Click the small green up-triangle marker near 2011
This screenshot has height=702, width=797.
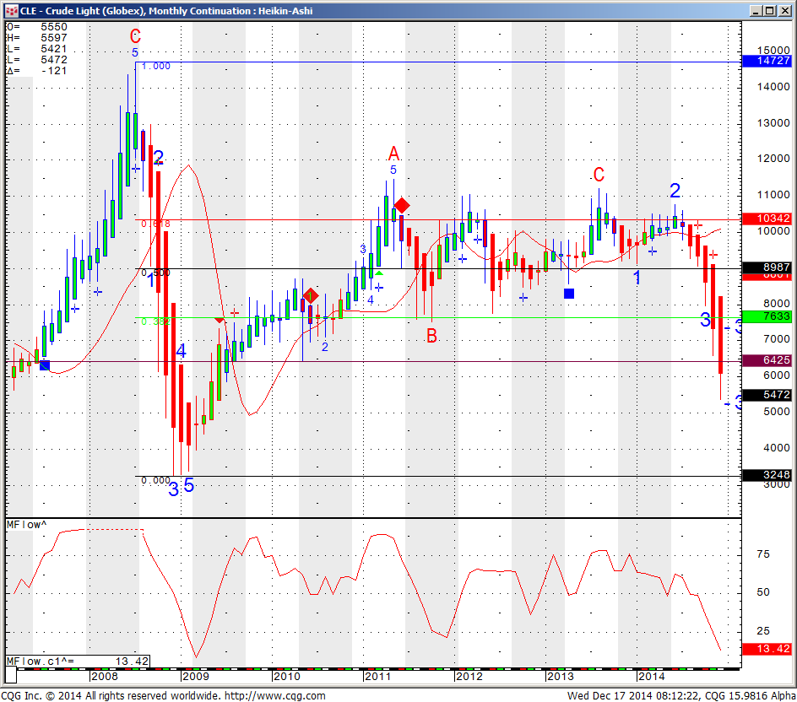pos(379,273)
